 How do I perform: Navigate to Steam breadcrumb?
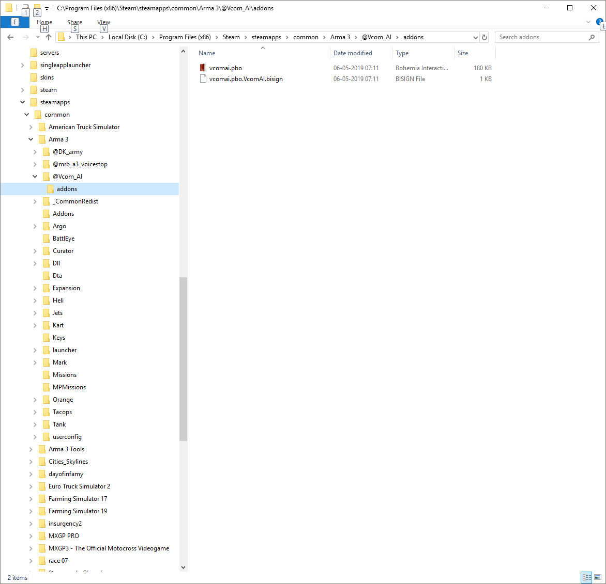click(x=231, y=37)
